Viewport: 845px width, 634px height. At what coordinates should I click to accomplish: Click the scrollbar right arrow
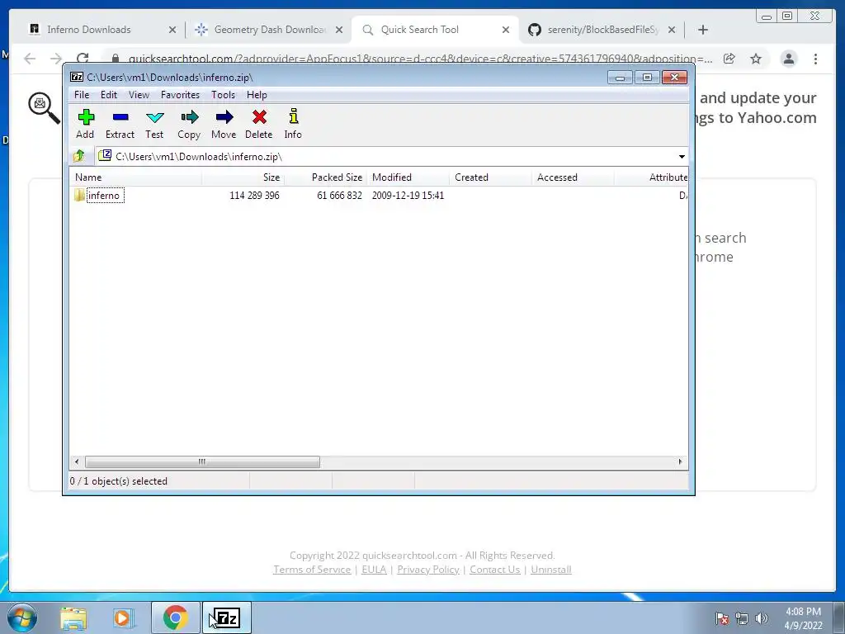click(x=680, y=462)
